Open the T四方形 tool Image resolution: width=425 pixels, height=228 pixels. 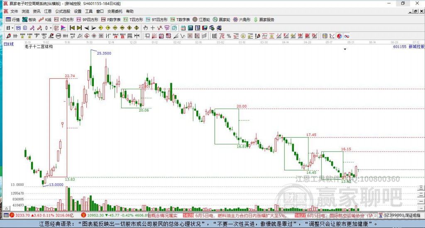click(133, 19)
